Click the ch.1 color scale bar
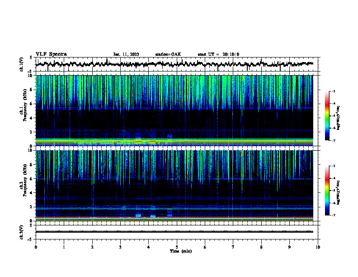The width and height of the screenshot is (358, 277). (327, 116)
